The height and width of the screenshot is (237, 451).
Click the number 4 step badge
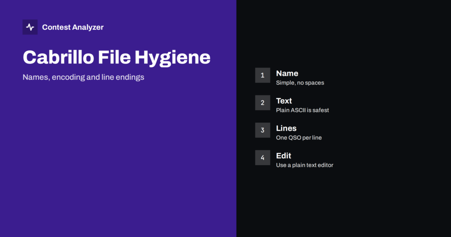point(262,158)
